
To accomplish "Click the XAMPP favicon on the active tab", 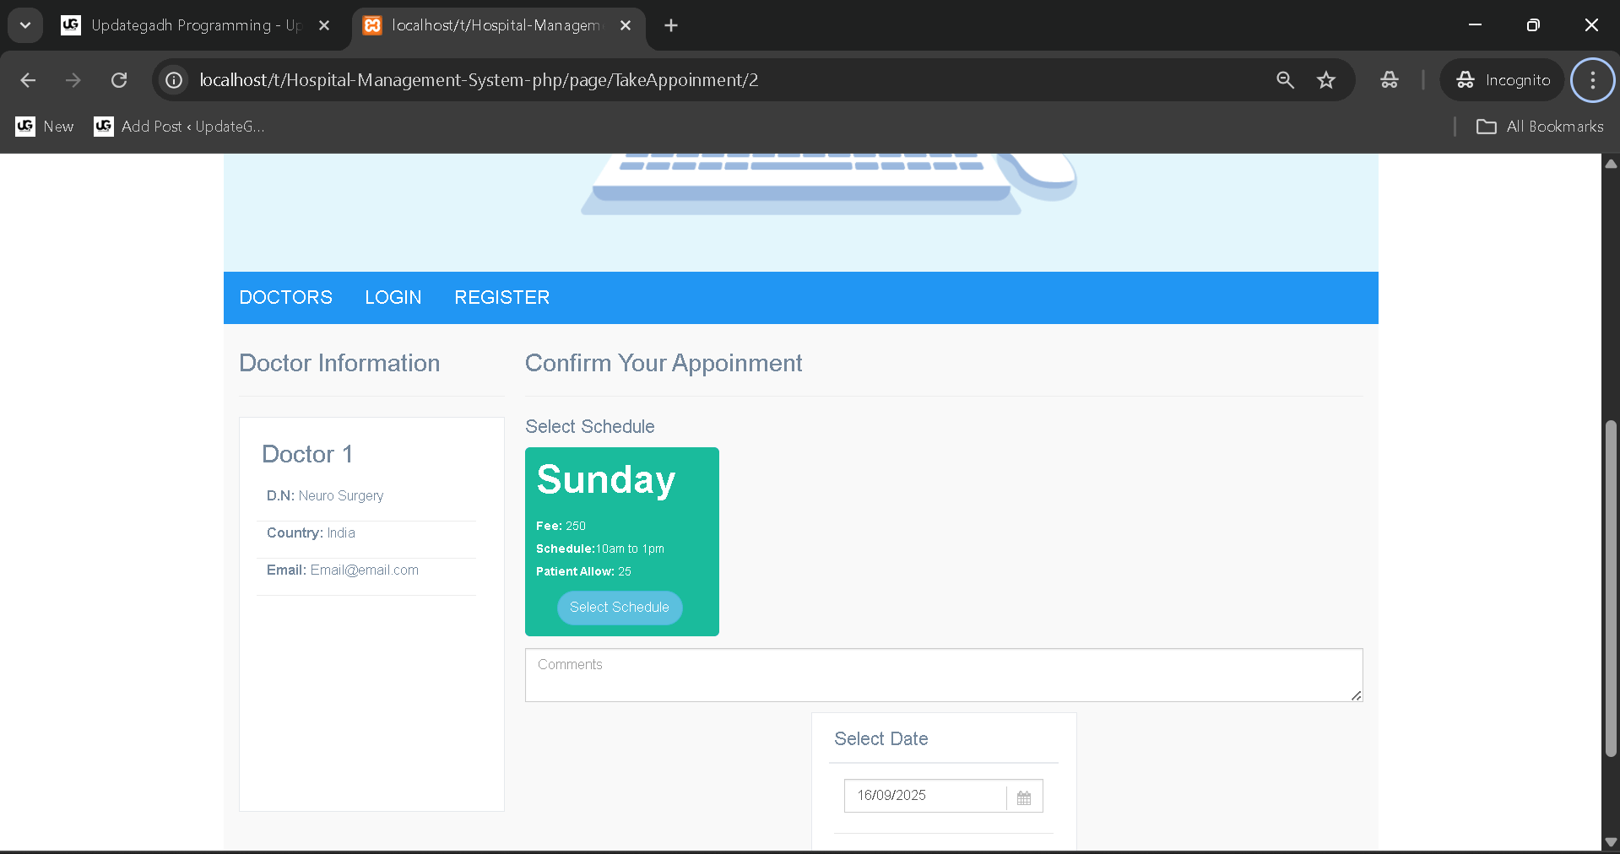I will [x=373, y=25].
